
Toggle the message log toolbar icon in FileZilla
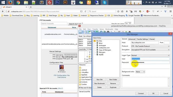click(86, 32)
